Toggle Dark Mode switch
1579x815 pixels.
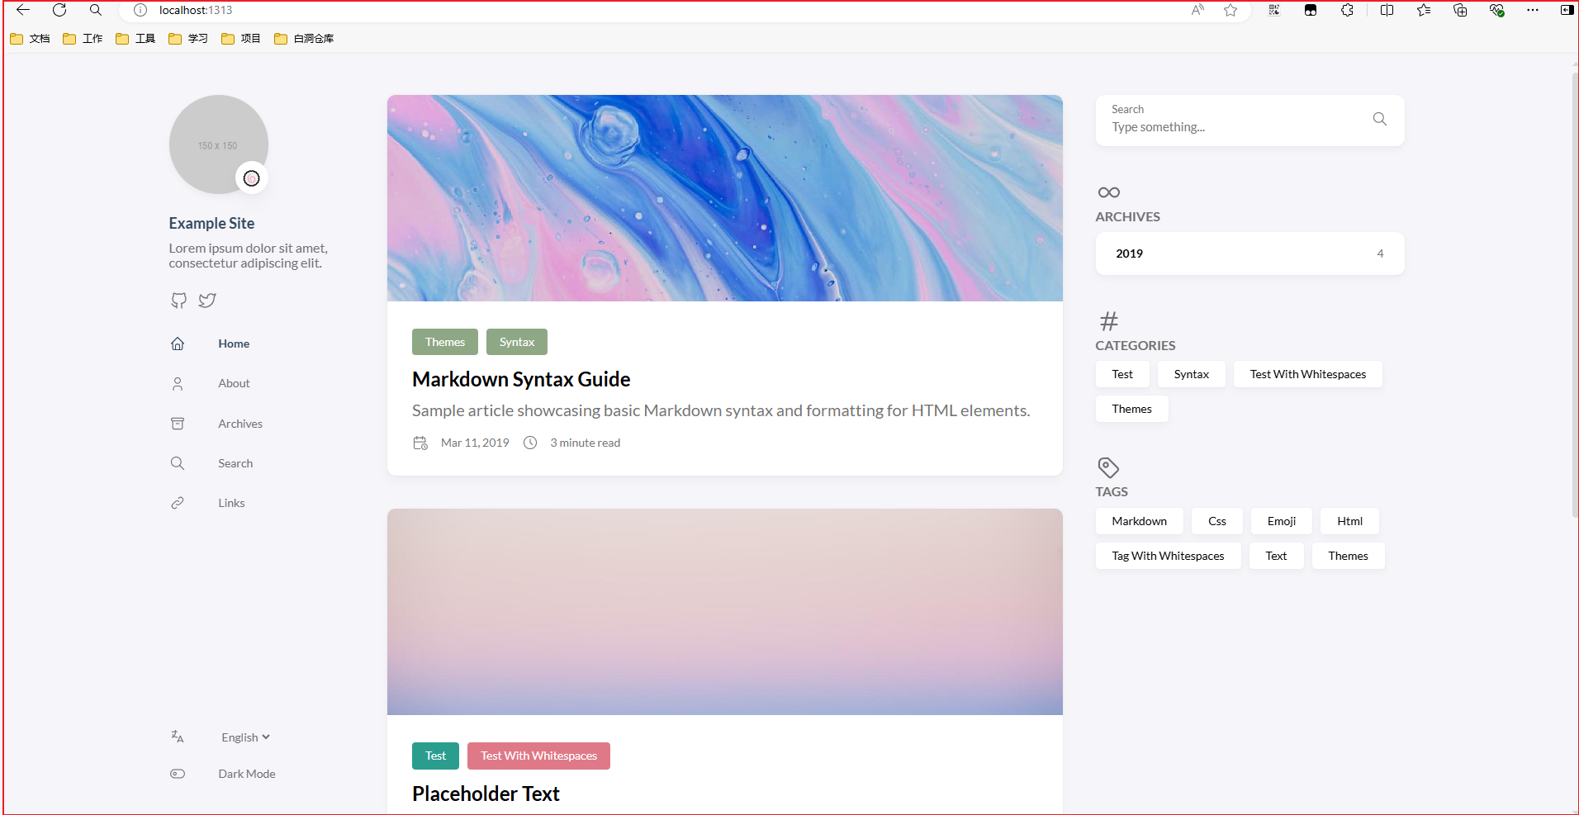click(178, 774)
